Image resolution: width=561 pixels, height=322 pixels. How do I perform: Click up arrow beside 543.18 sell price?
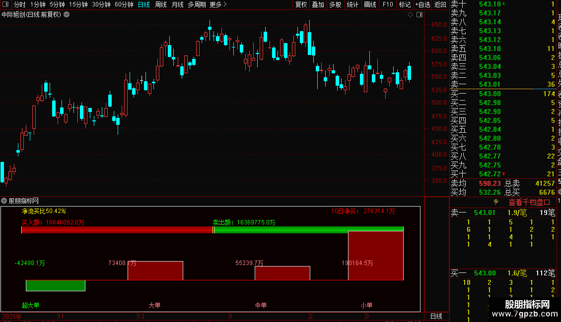click(504, 4)
